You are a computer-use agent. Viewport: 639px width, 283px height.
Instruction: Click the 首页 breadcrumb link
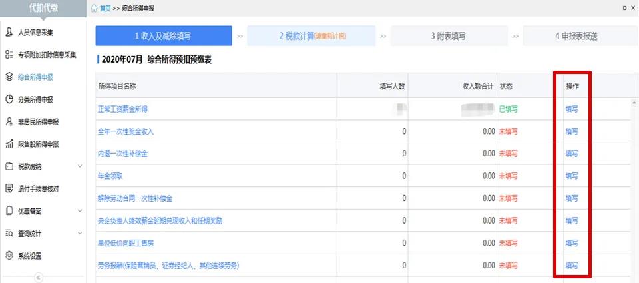coord(105,9)
